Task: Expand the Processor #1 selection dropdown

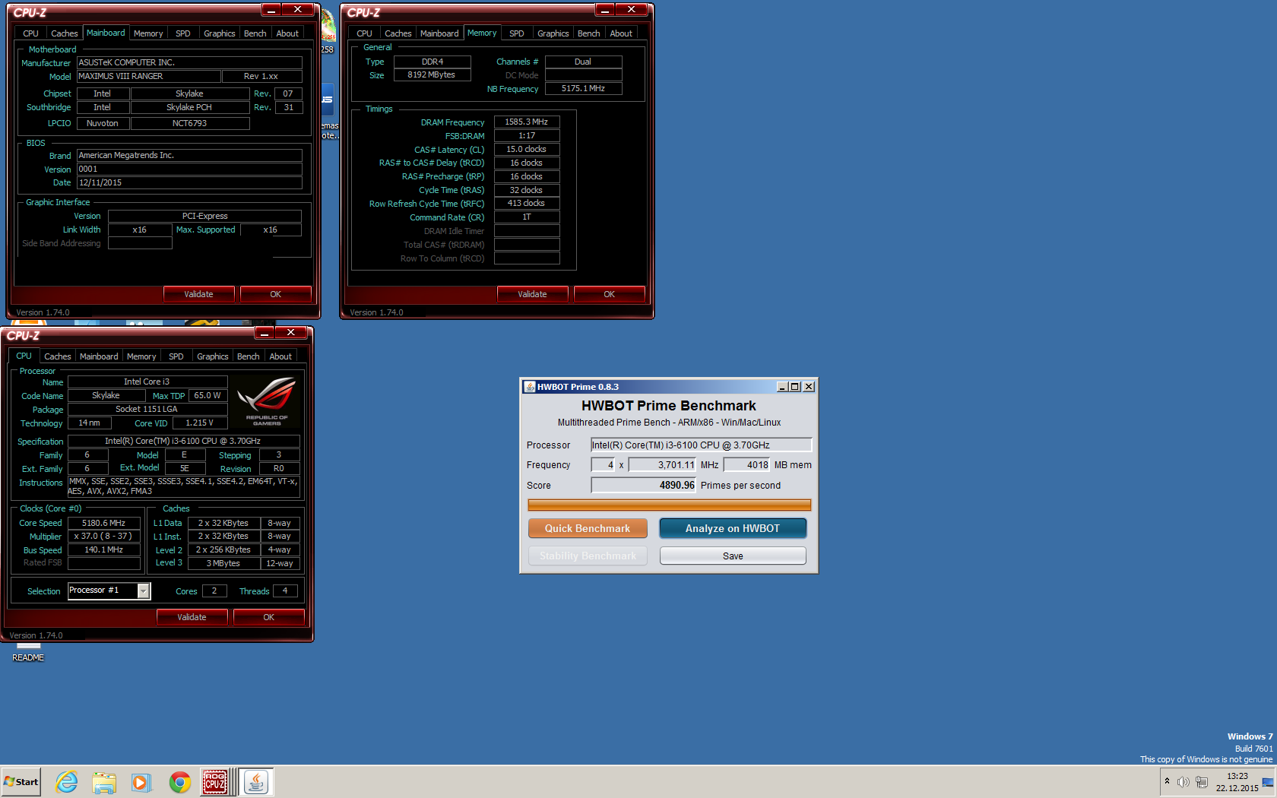Action: tap(143, 591)
